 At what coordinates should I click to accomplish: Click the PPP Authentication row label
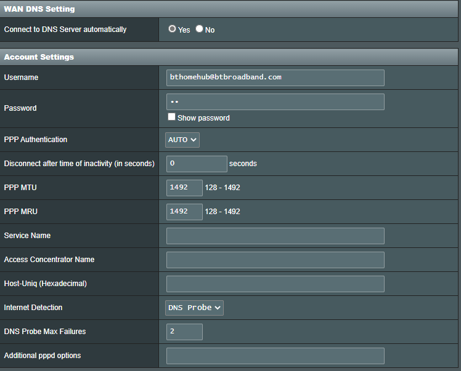point(36,140)
